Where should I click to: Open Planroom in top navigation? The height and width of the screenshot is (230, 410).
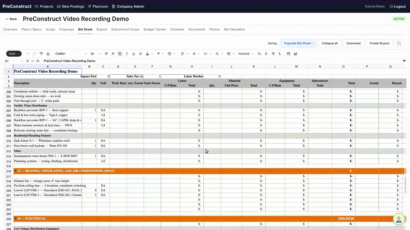[x=98, y=6]
